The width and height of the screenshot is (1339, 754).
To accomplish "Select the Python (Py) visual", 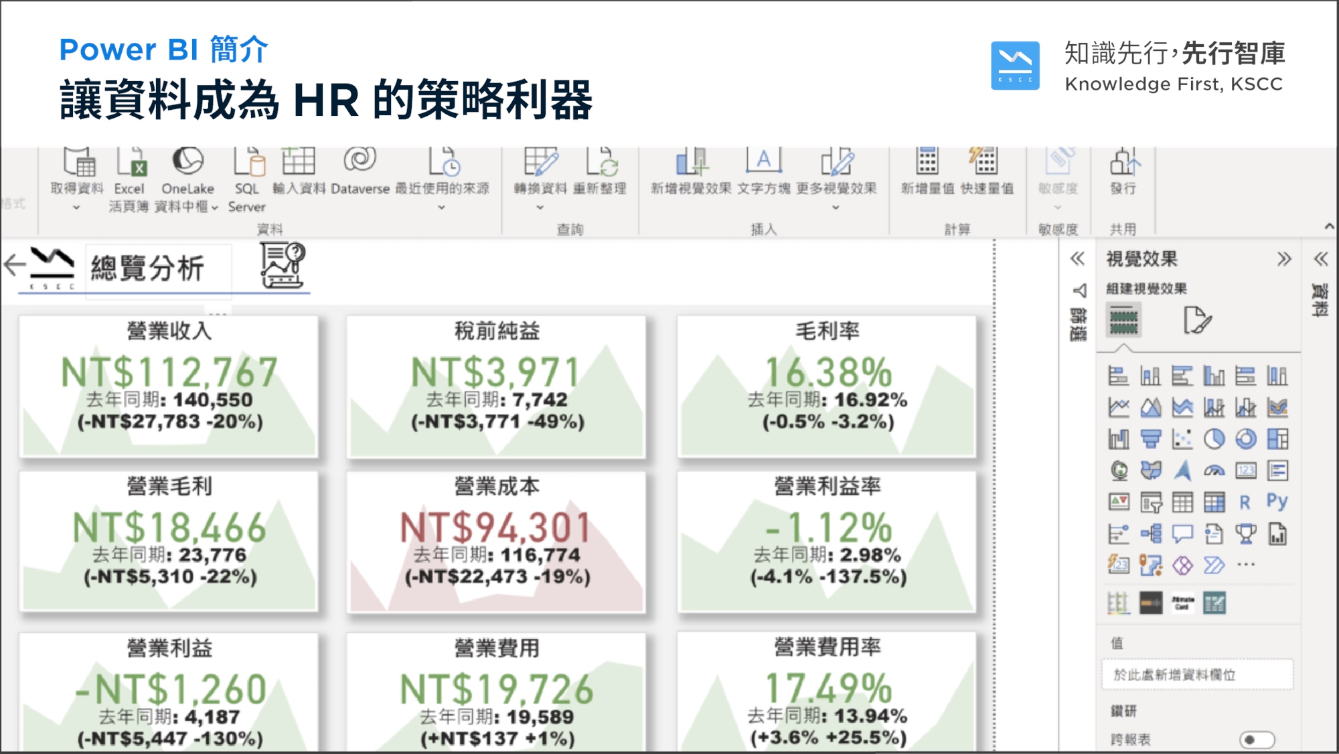I will (1277, 502).
